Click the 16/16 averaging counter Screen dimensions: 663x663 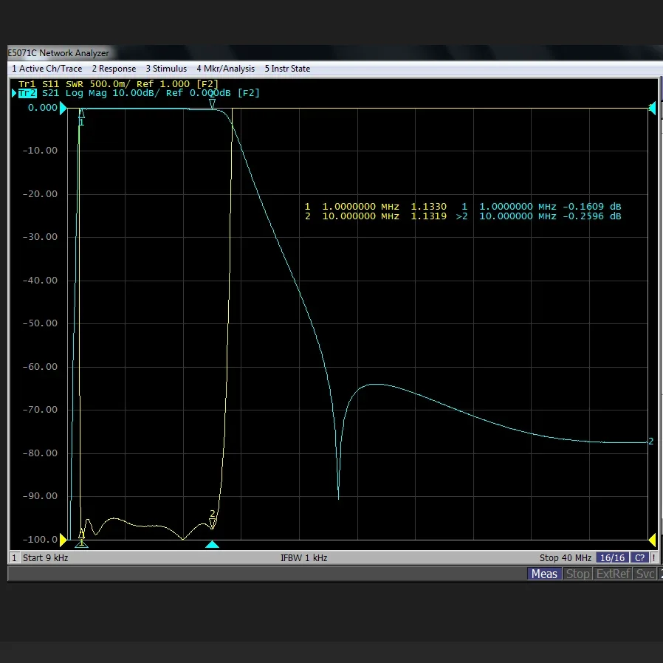click(612, 558)
